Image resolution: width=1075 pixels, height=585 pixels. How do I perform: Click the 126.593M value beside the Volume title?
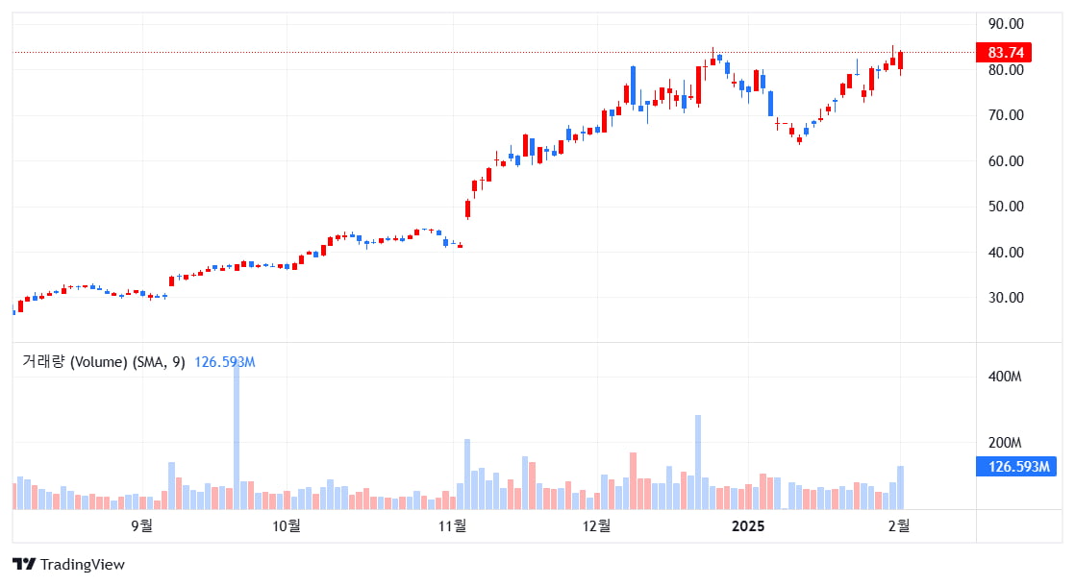pos(225,362)
